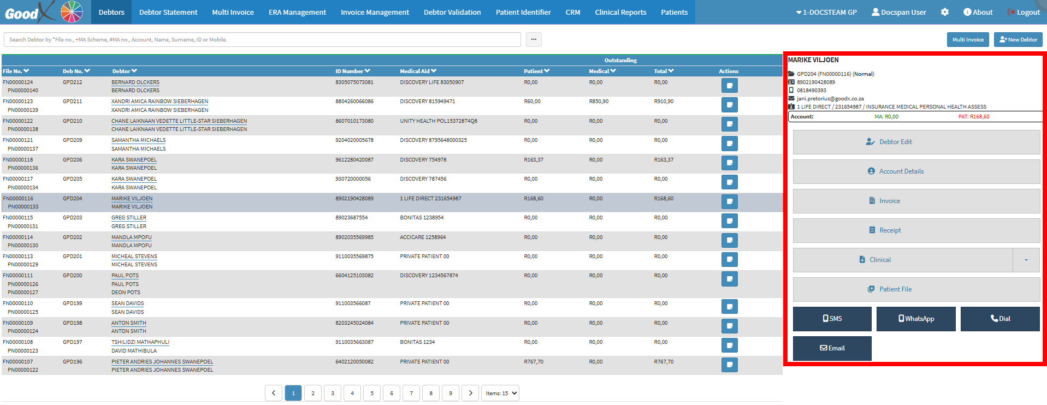Open the Items per page dropdown

click(x=500, y=393)
